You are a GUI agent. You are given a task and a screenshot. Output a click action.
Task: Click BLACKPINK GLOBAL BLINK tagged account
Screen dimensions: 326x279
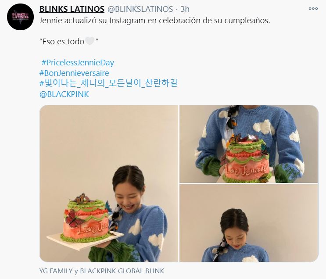[122, 271]
